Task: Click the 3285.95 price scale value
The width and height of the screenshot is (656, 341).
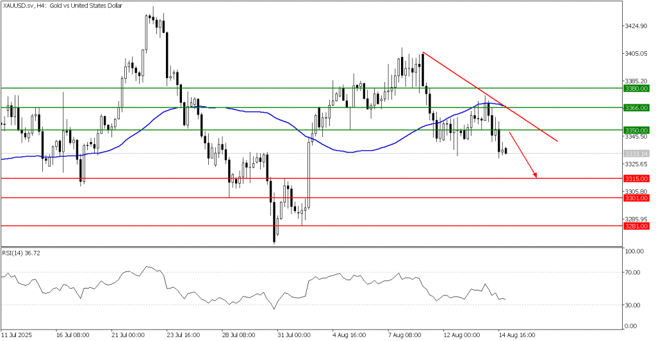Action: click(x=636, y=219)
